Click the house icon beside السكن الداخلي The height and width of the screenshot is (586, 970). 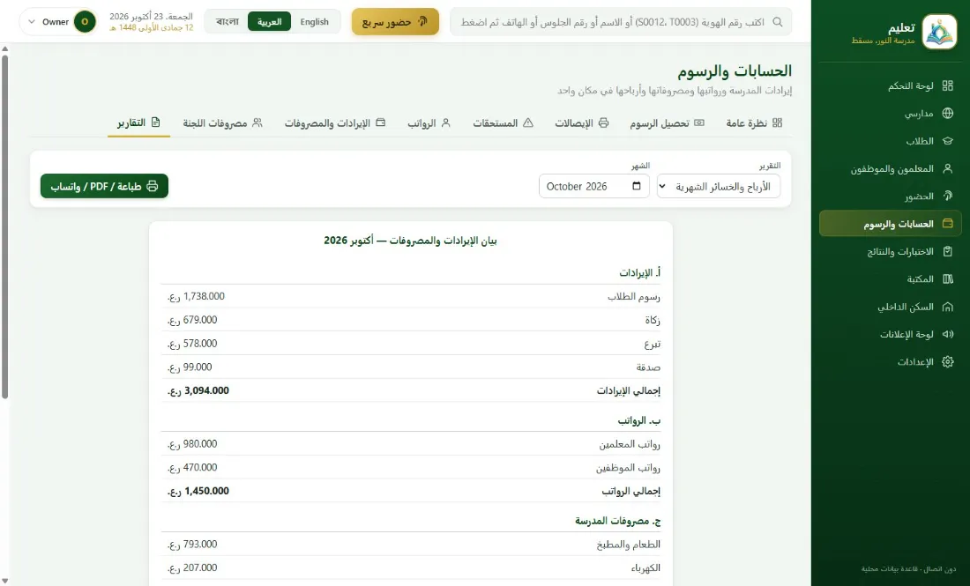(947, 307)
